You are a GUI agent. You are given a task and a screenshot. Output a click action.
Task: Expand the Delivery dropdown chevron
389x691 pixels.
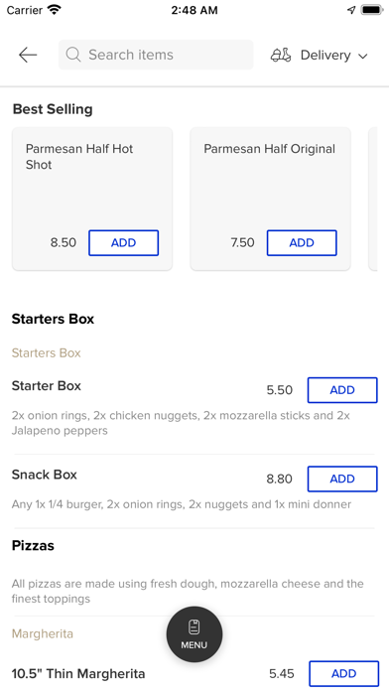point(362,56)
